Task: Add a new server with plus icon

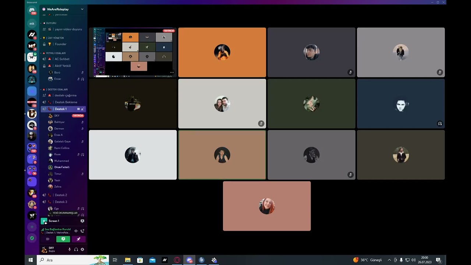Action: coord(32,227)
